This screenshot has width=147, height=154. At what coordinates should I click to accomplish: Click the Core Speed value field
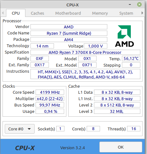[x=50, y=92]
